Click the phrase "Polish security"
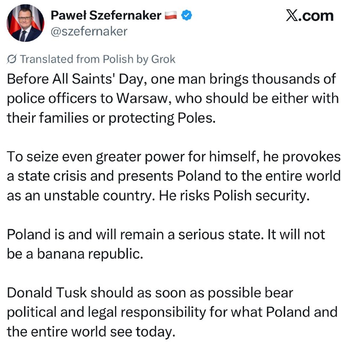341x342 pixels. pyautogui.click(x=261, y=196)
